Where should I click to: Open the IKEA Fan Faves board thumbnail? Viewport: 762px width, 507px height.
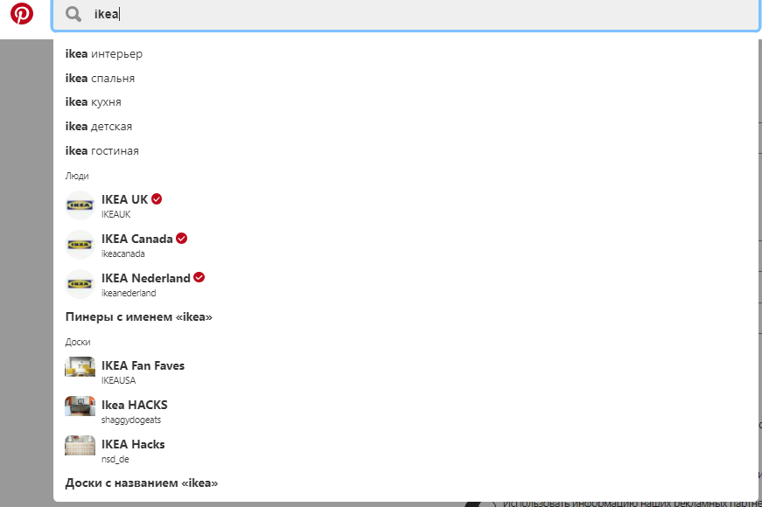(80, 367)
